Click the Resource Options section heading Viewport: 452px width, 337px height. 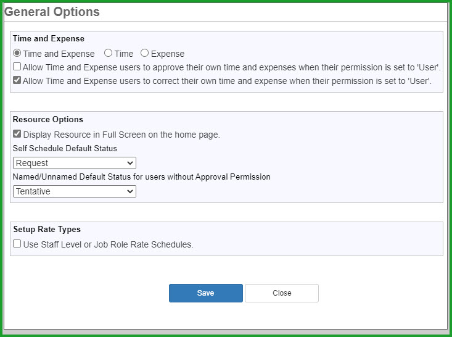click(48, 120)
